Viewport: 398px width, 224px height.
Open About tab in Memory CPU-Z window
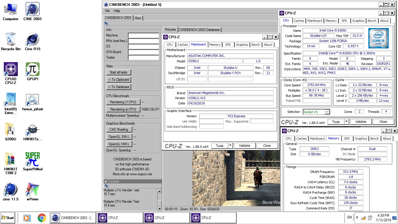(387, 139)
